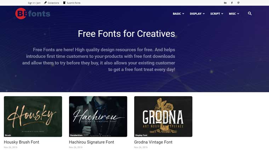Click the pin icon beside Collections
Screen dimensions: 269x152
45,3
